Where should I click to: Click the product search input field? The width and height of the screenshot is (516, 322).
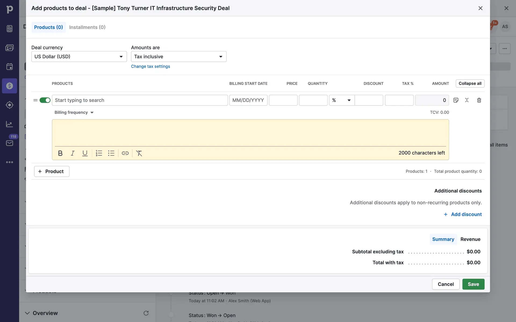[x=140, y=100]
